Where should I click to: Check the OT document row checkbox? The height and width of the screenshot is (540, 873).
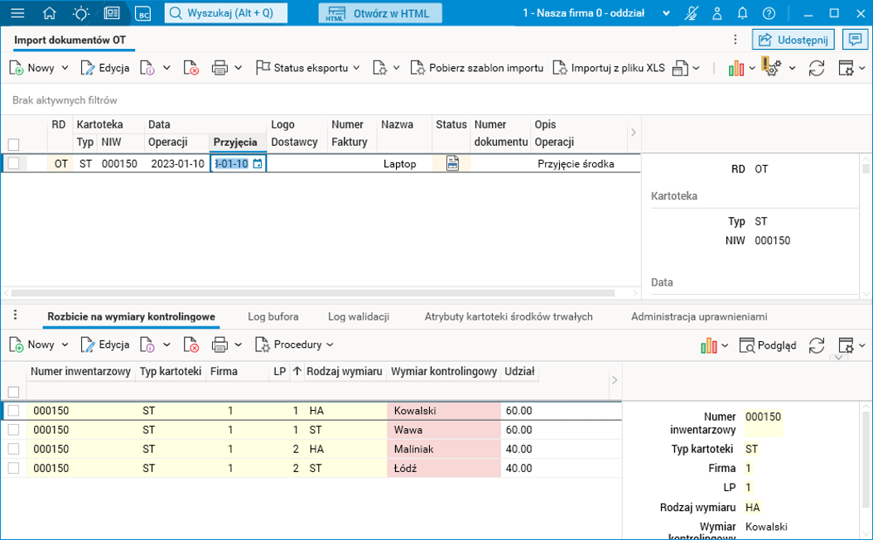(13, 164)
